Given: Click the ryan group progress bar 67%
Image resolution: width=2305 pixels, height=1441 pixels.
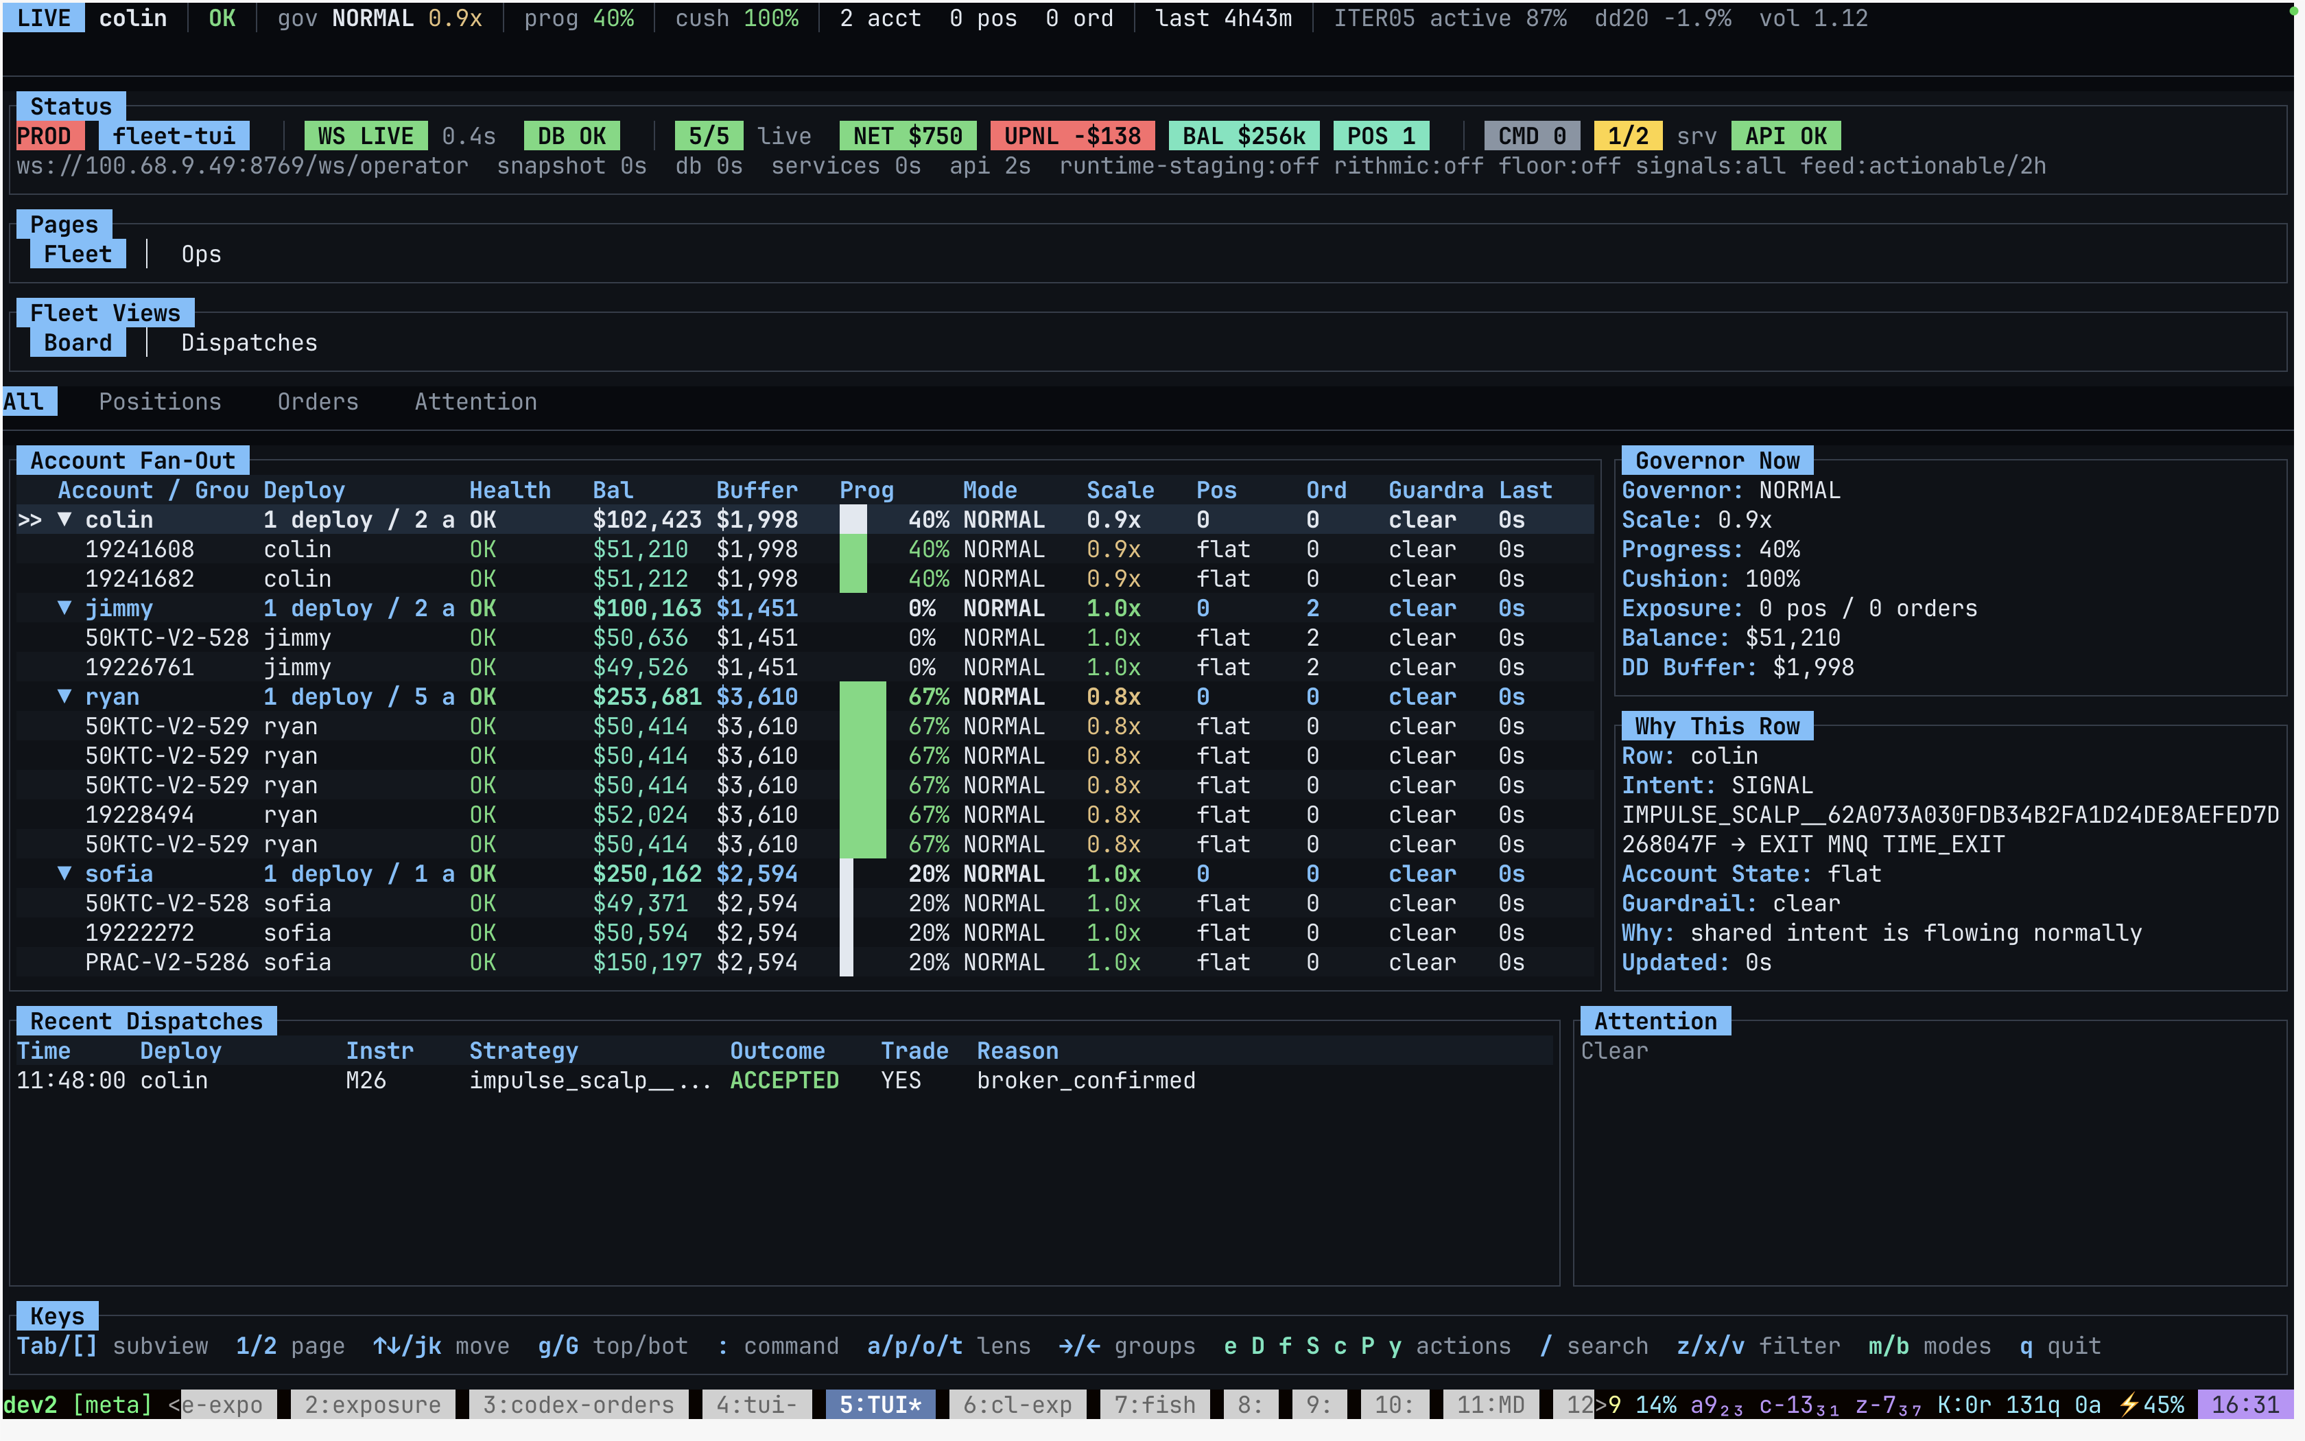Looking at the screenshot, I should pos(862,696).
